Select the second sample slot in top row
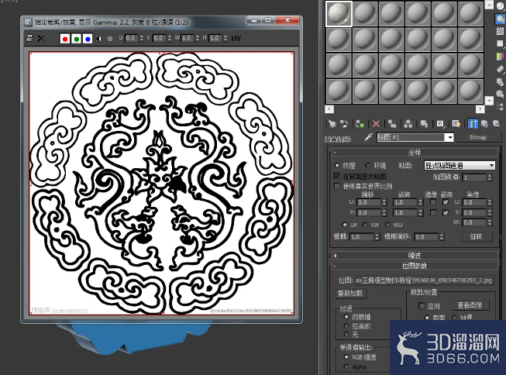 tap(365, 13)
